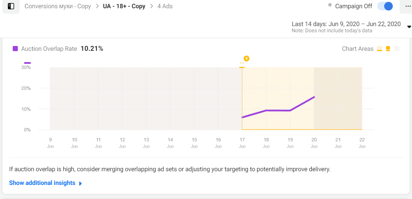Click the Auction Overlap Rate label

pos(49,49)
